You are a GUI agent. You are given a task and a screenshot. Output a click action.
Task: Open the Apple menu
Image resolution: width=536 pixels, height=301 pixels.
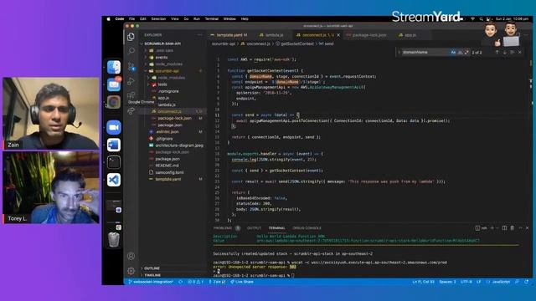coord(109,19)
